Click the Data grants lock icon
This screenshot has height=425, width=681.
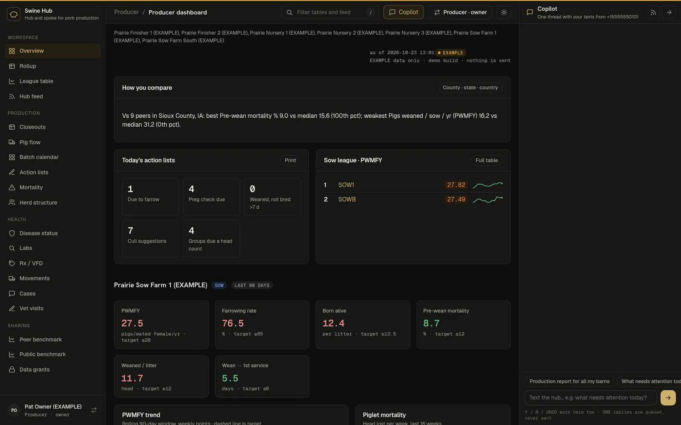12,370
